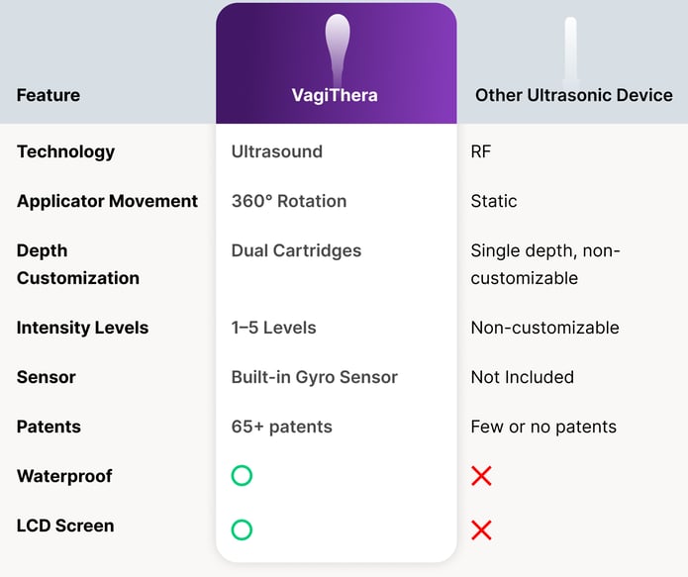Click the Few or no patents text
688x577 pixels.
pyautogui.click(x=543, y=427)
